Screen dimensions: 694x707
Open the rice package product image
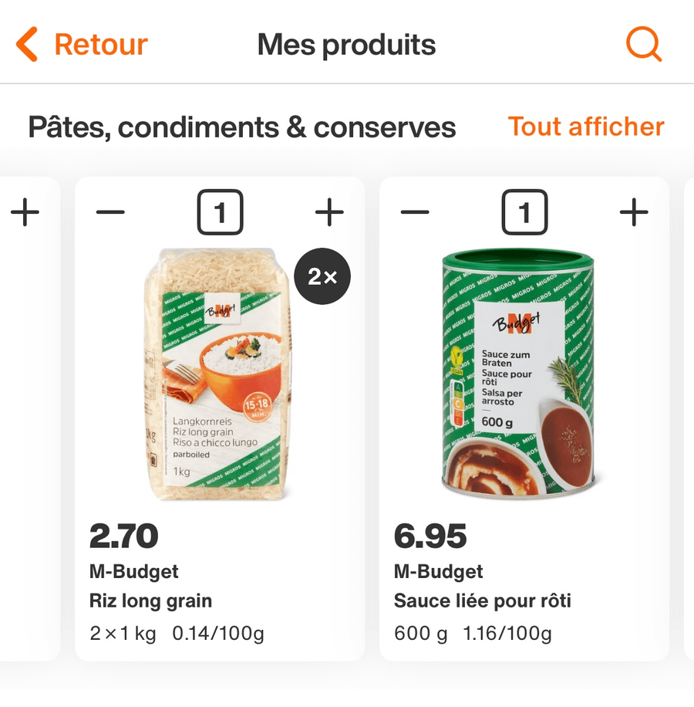click(220, 374)
